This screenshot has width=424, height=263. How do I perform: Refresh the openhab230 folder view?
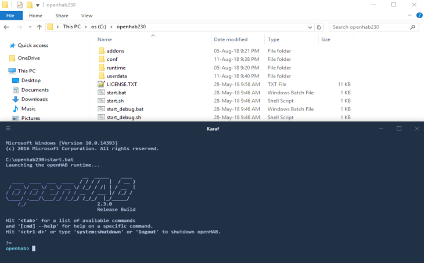click(x=319, y=27)
